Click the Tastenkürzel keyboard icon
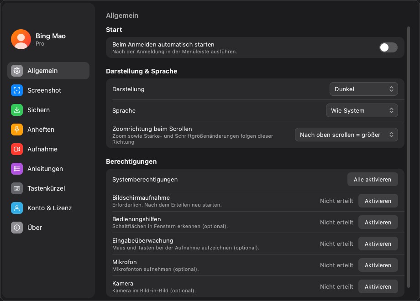 coord(17,188)
